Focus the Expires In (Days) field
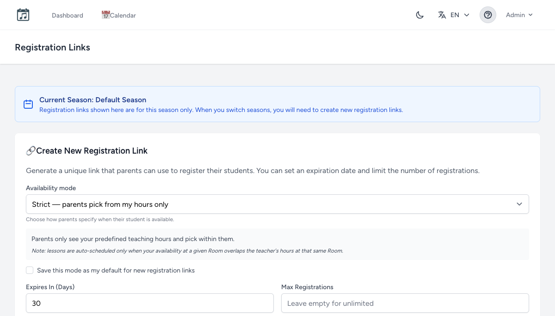The height and width of the screenshot is (316, 555). click(150, 303)
